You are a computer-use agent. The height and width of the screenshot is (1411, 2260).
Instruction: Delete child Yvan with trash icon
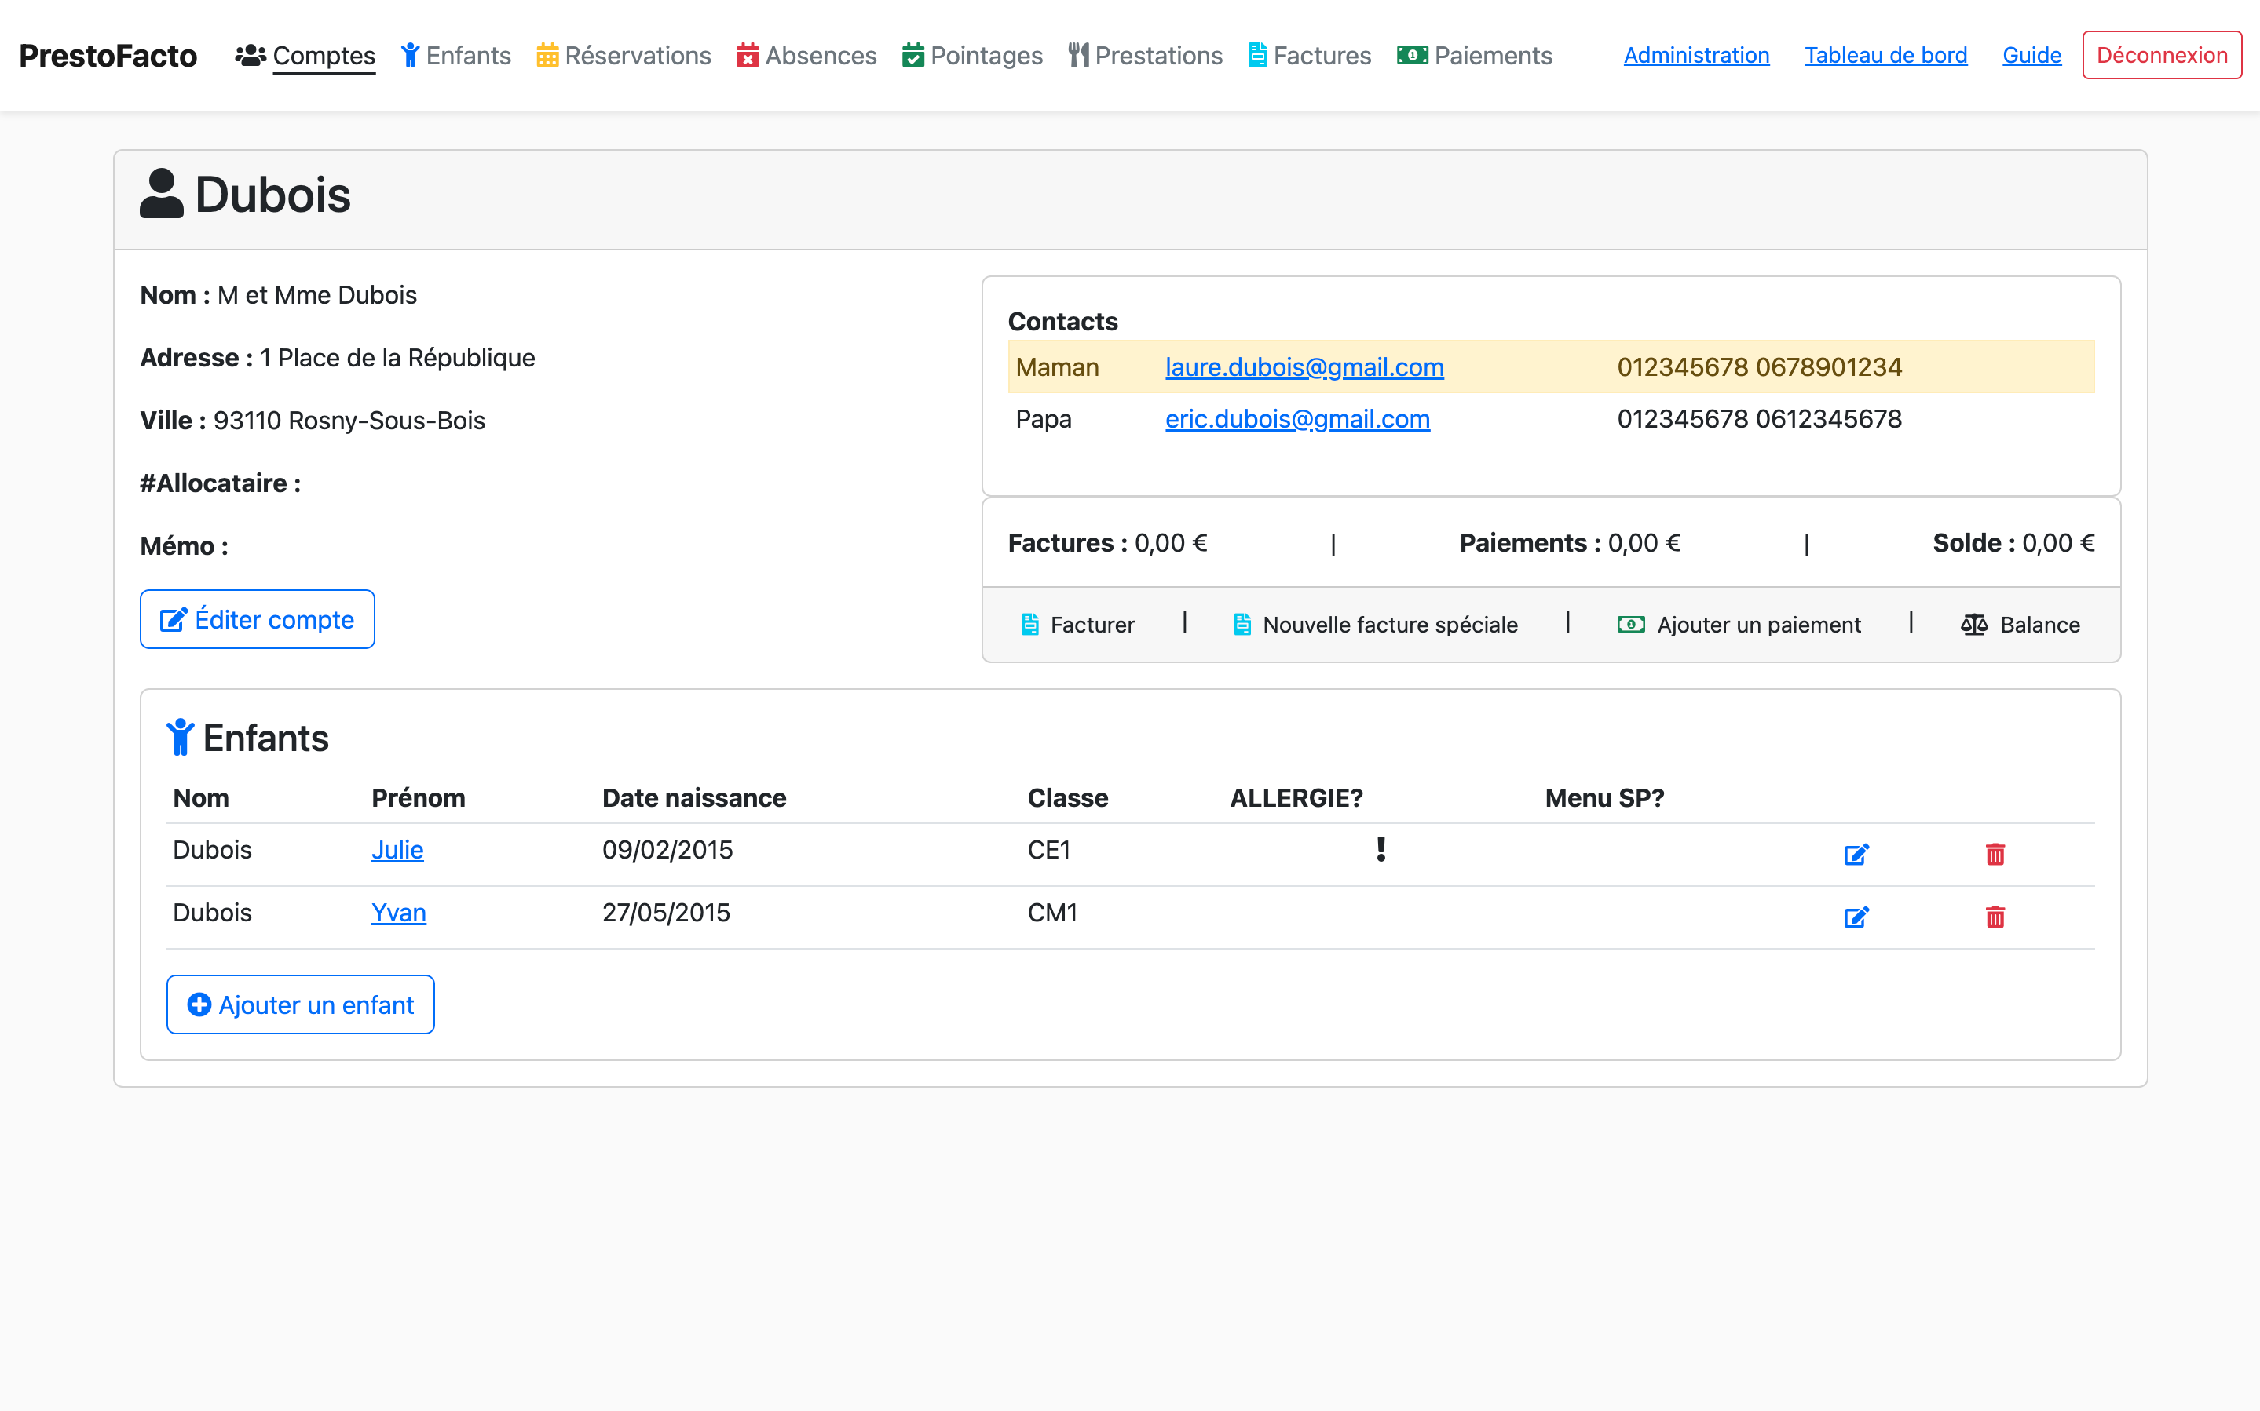tap(1995, 917)
